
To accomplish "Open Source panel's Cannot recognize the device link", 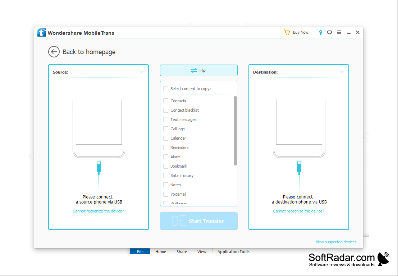I will (98, 211).
